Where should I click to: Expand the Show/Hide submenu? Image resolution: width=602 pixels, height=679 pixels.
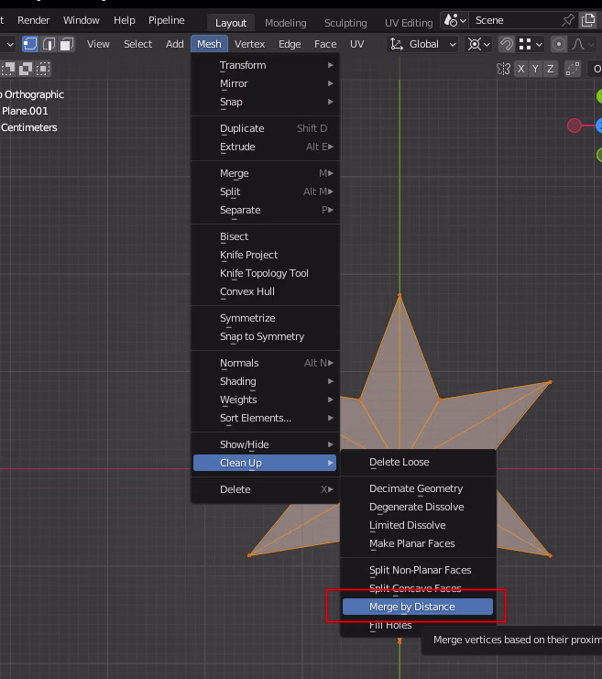pos(265,444)
